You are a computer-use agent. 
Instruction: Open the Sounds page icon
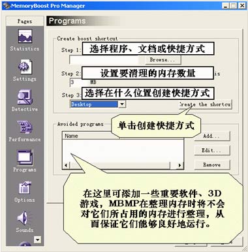24,218
